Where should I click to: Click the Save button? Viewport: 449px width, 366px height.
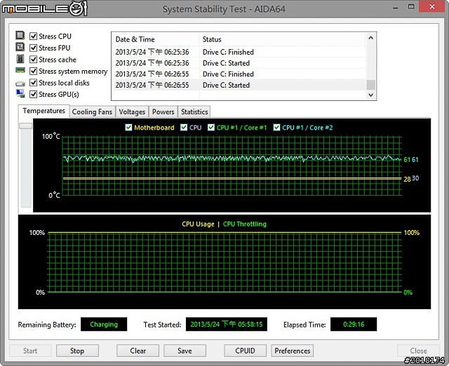point(185,351)
